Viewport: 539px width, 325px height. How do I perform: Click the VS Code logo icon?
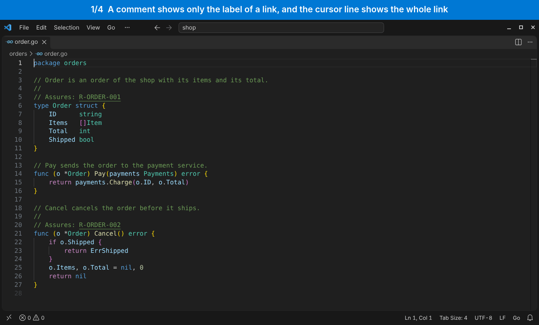click(8, 27)
